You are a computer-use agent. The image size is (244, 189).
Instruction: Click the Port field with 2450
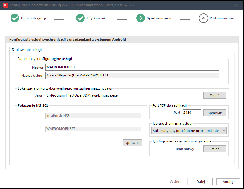[x=191, y=113]
